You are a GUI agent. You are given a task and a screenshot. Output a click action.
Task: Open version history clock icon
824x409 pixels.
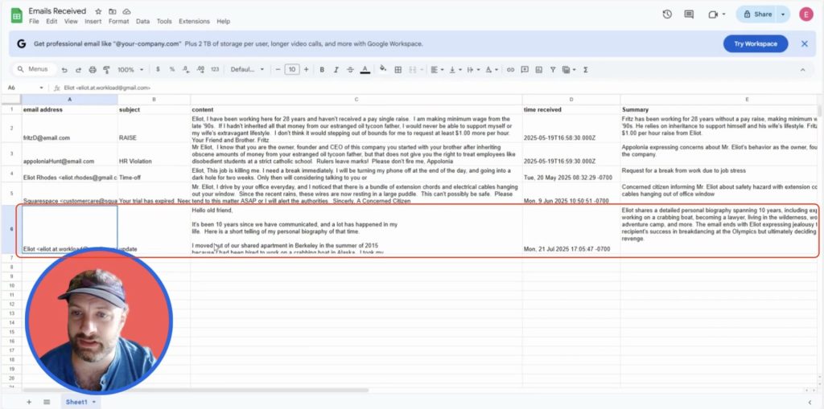point(667,14)
